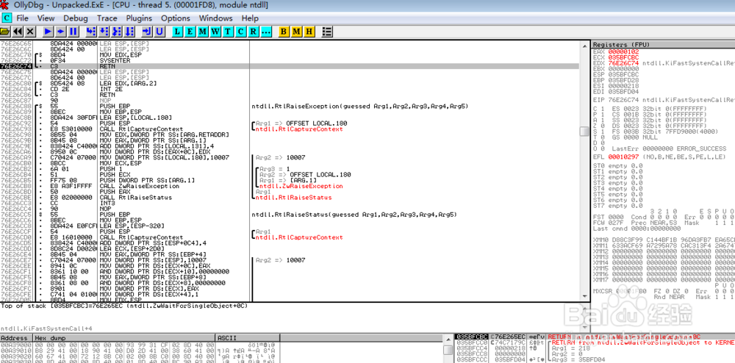
Task: Open Executable modules with the E icon
Action: coord(190,32)
